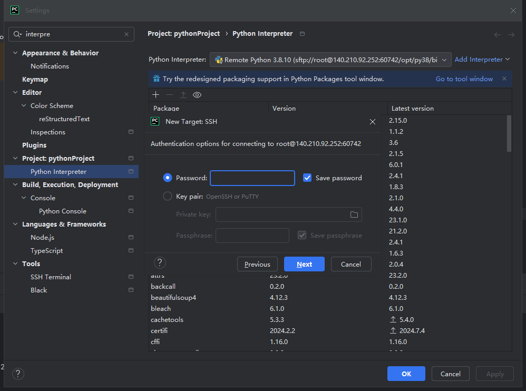Toggle the Save password checkbox
Screen dimensions: 526x391
pos(307,178)
